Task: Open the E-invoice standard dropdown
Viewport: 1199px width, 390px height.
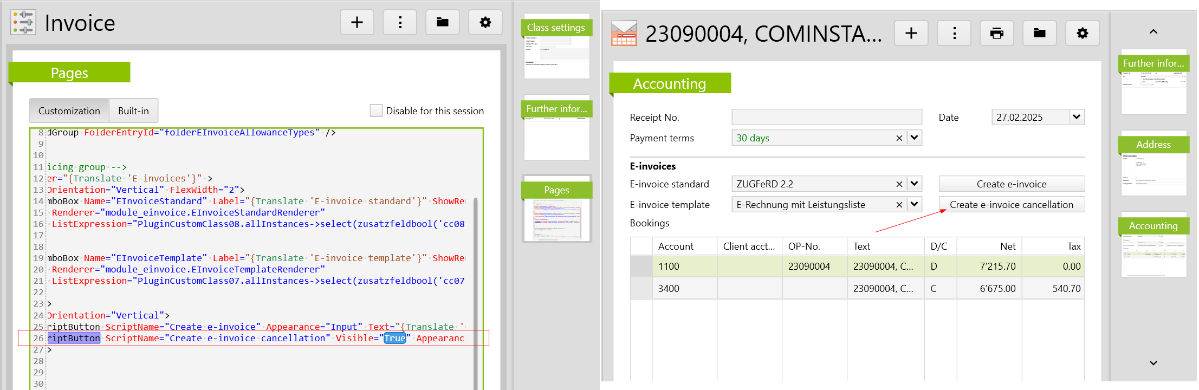Action: point(914,184)
